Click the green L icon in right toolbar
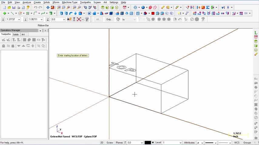Image resolution: width=259 pixels, height=145 pixels. click(256, 33)
